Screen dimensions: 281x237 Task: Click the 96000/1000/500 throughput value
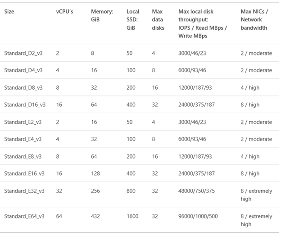(198, 216)
